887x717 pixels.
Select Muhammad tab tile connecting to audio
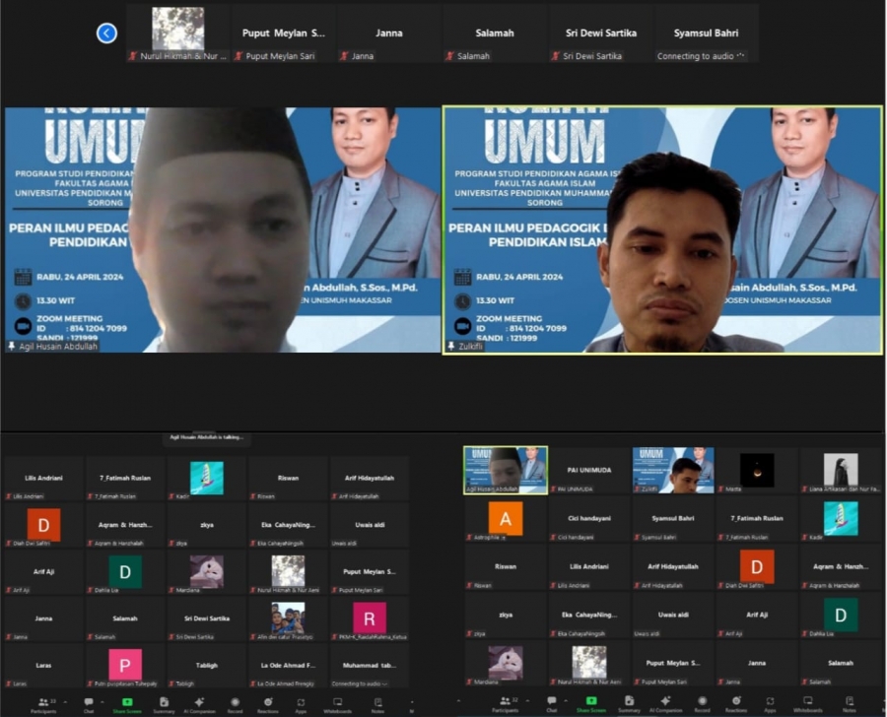369,665
